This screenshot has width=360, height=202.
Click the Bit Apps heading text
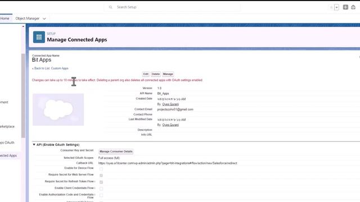point(42,60)
